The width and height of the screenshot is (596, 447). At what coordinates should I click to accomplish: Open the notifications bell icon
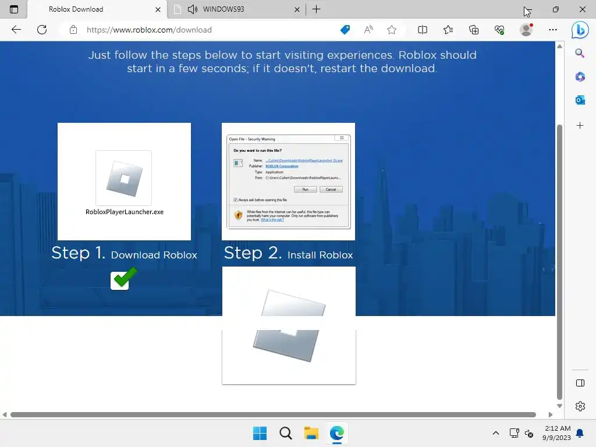point(580,433)
